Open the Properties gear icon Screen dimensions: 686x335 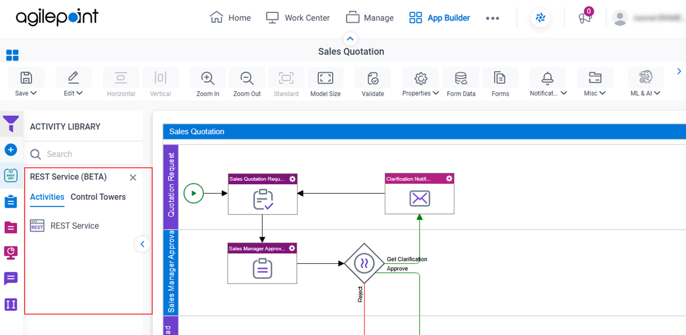tap(421, 78)
